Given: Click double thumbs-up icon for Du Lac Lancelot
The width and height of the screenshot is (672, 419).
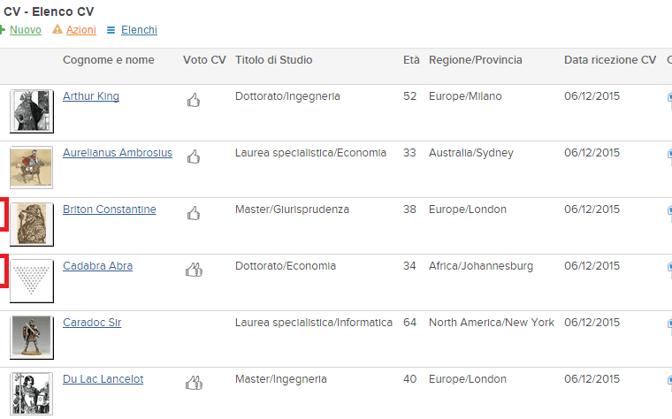Looking at the screenshot, I should point(194,383).
